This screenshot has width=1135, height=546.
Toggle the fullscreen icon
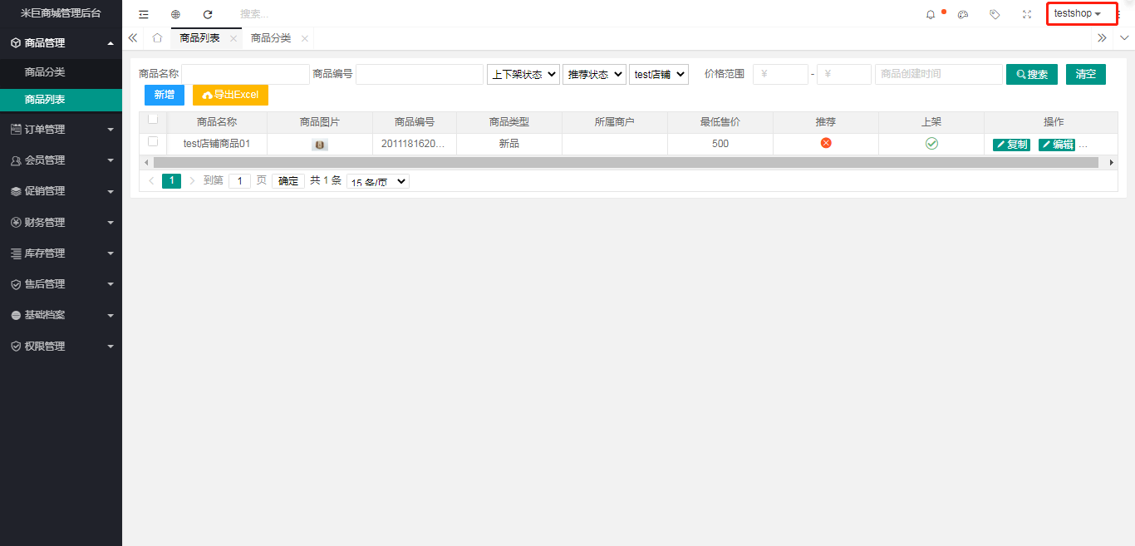[x=1027, y=14]
